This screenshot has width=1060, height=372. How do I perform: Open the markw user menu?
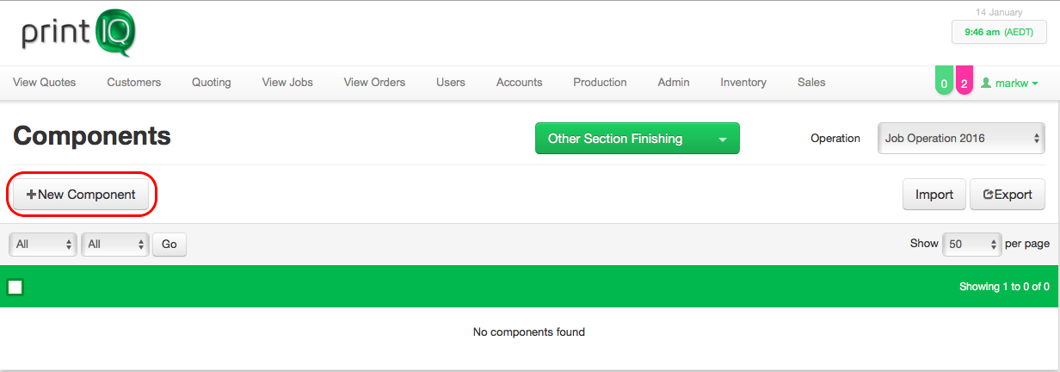[1009, 84]
